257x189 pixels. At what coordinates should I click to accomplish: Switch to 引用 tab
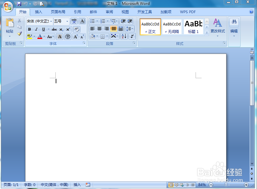[77, 12]
